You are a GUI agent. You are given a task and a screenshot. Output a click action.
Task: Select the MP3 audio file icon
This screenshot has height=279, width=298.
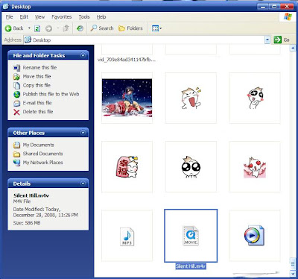click(x=127, y=236)
